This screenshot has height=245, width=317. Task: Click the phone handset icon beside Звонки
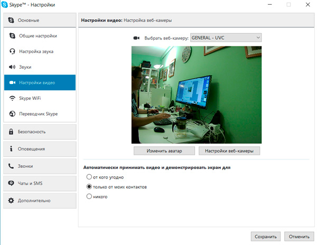coord(11,166)
